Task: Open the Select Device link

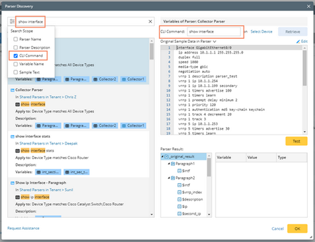Action: pyautogui.click(x=262, y=31)
